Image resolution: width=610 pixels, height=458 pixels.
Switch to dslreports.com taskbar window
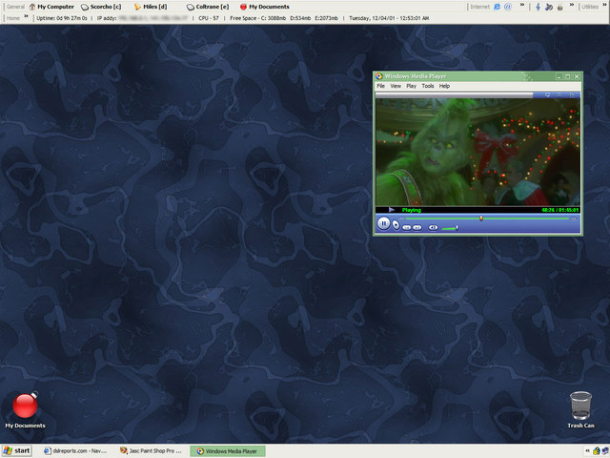click(x=75, y=451)
